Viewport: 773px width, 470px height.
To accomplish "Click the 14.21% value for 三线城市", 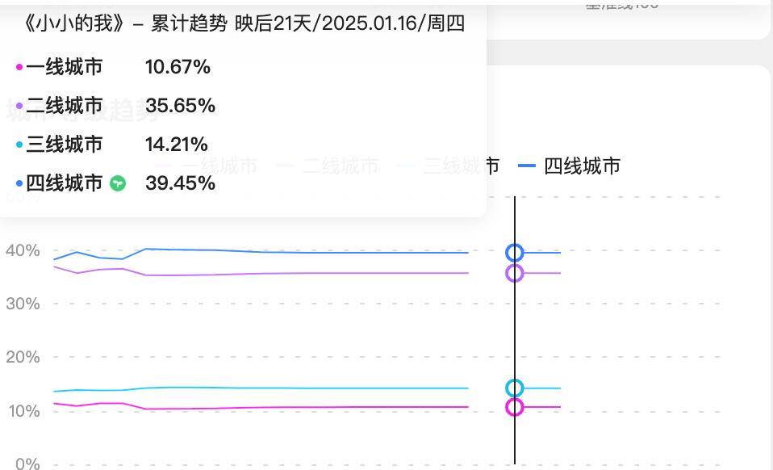I will [x=177, y=145].
